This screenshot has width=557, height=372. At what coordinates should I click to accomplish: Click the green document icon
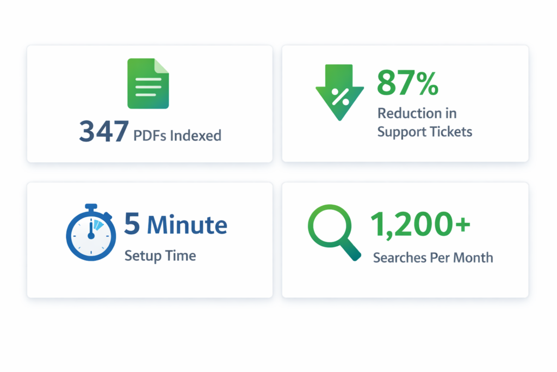coord(148,83)
